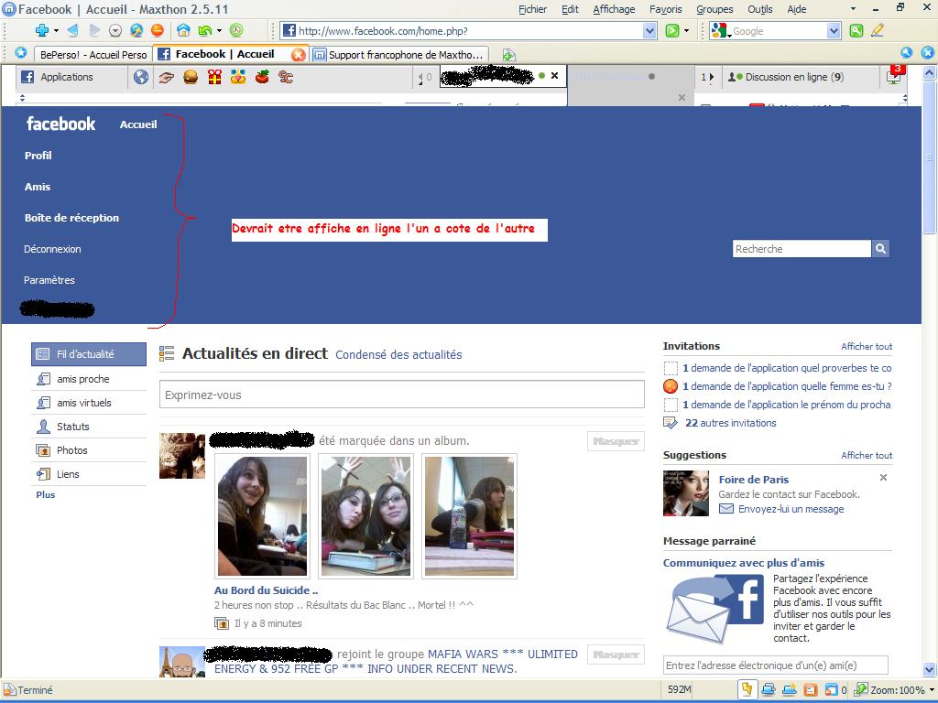The width and height of the screenshot is (938, 703).
Task: Click the hamburger application icon
Action: click(x=191, y=77)
